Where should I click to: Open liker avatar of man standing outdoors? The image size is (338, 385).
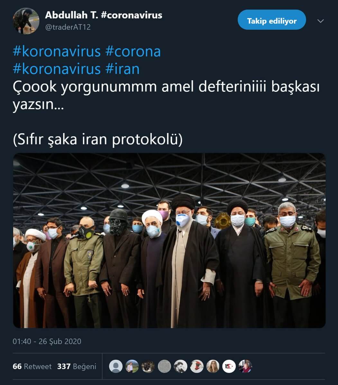(132, 366)
